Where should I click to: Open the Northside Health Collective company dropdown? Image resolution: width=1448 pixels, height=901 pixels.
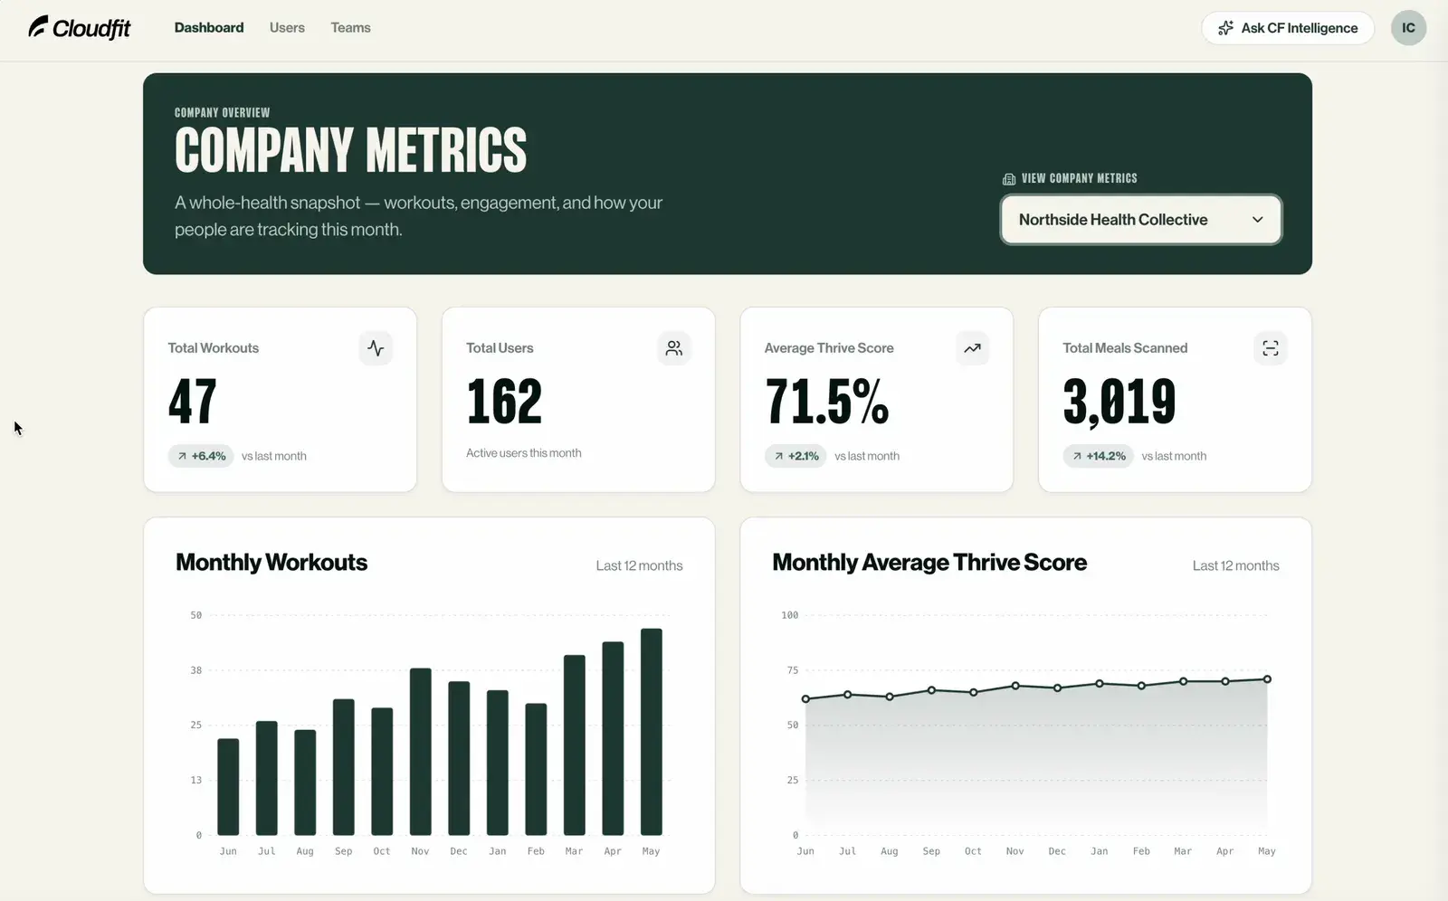pos(1140,220)
